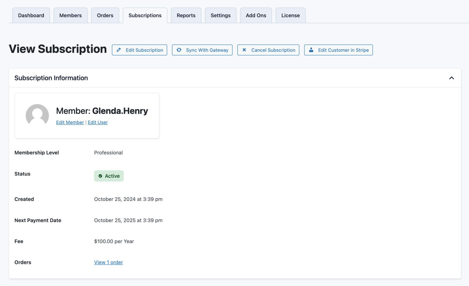The image size is (469, 286).
Task: Click the checkmark icon inside the Active badge
Action: point(100,176)
